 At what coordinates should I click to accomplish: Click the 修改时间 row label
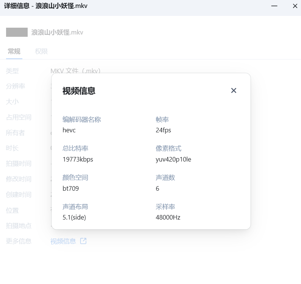pos(19,179)
